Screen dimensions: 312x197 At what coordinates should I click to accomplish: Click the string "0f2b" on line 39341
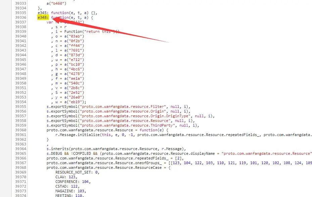(x=75, y=41)
